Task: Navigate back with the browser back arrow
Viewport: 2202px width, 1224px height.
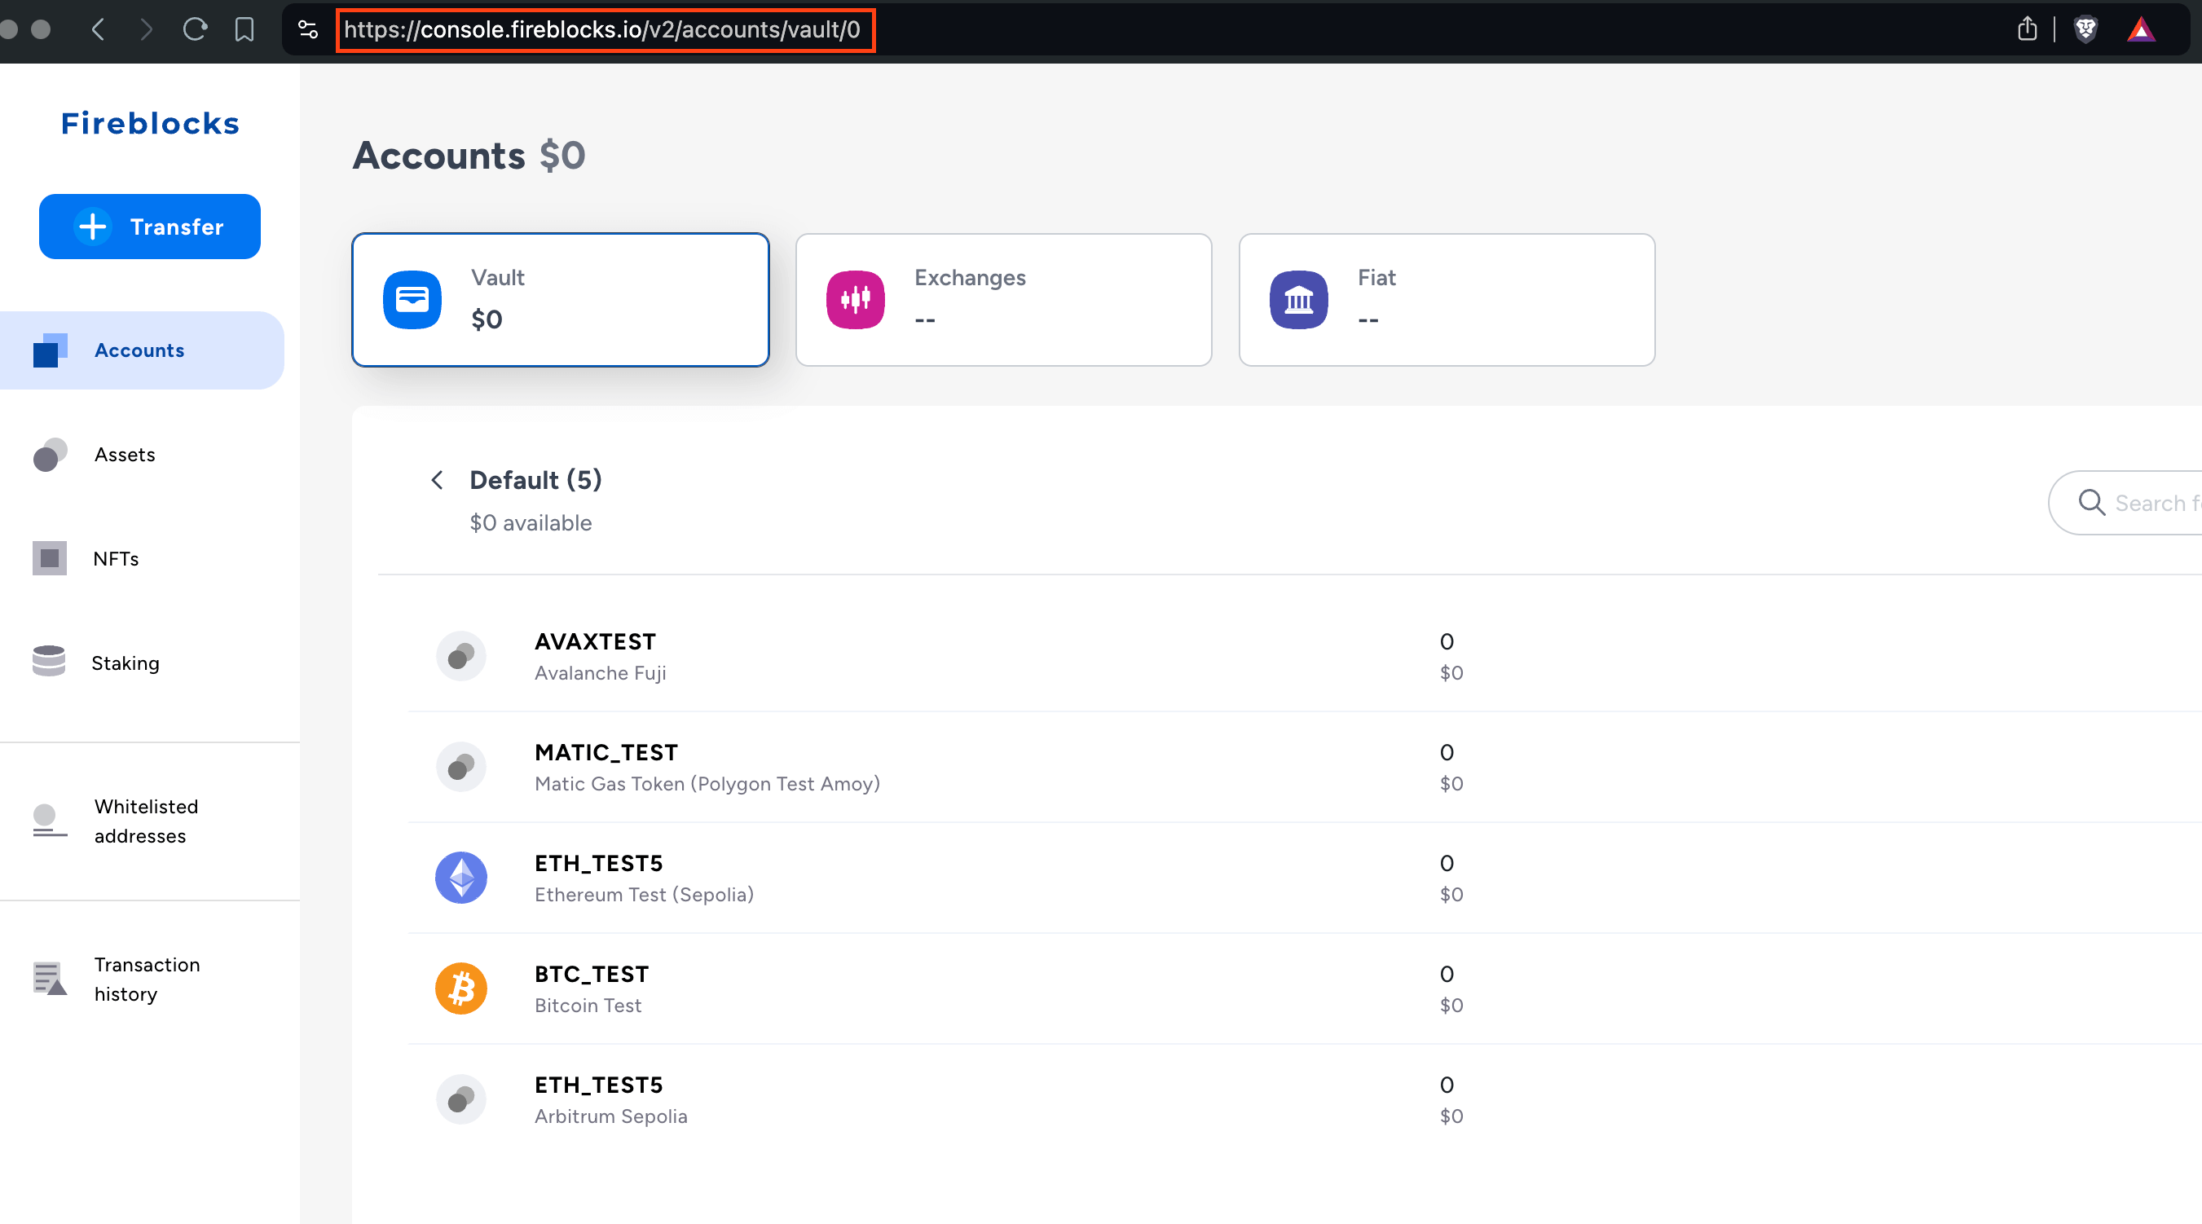Action: click(x=99, y=30)
